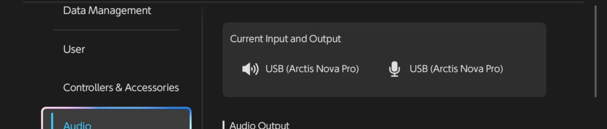Viewport: 607px width, 129px height.
Task: Select the highlighted Audio category
Action: click(x=116, y=119)
